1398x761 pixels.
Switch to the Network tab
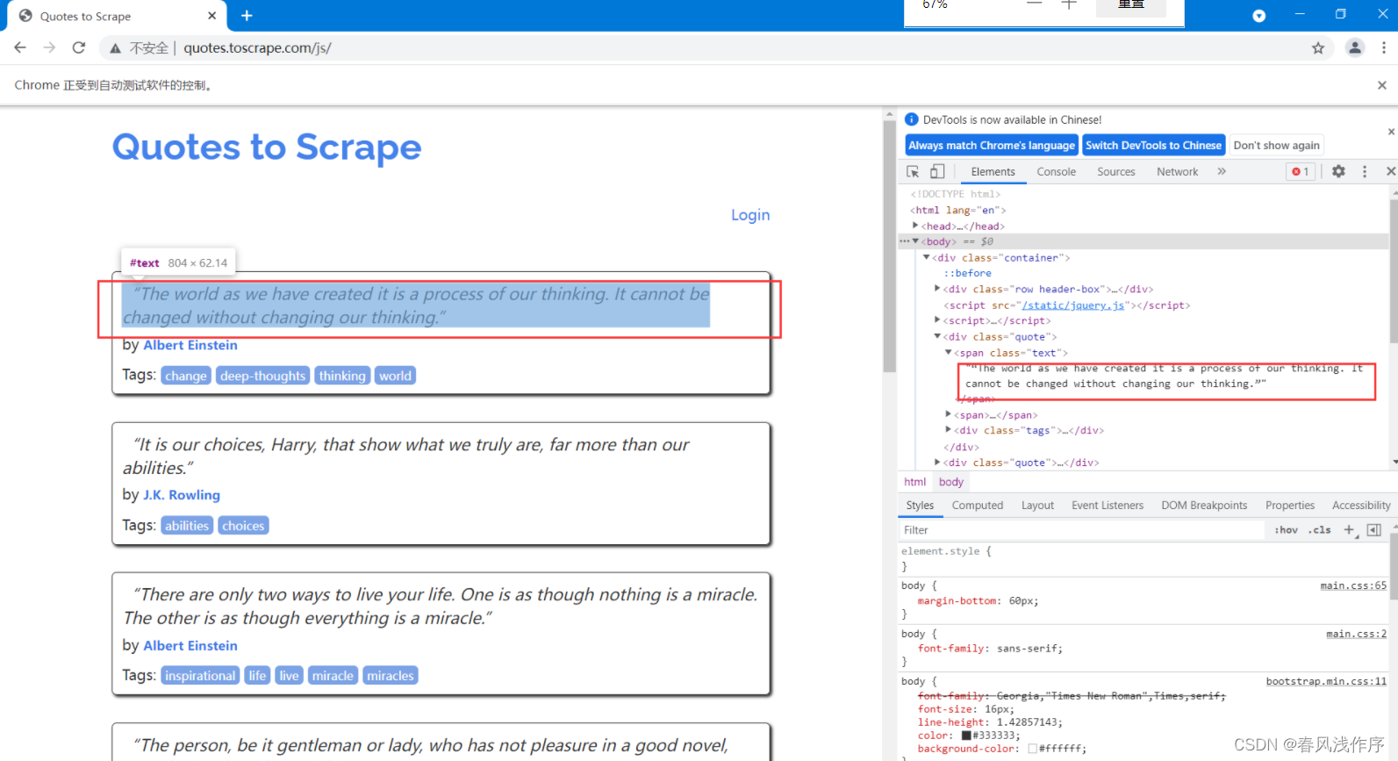click(x=1177, y=172)
